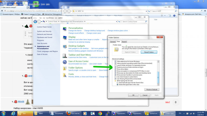The width and height of the screenshot is (207, 116).
Task: Open Internet Explorer from the taskbar
Action: click(13, 113)
